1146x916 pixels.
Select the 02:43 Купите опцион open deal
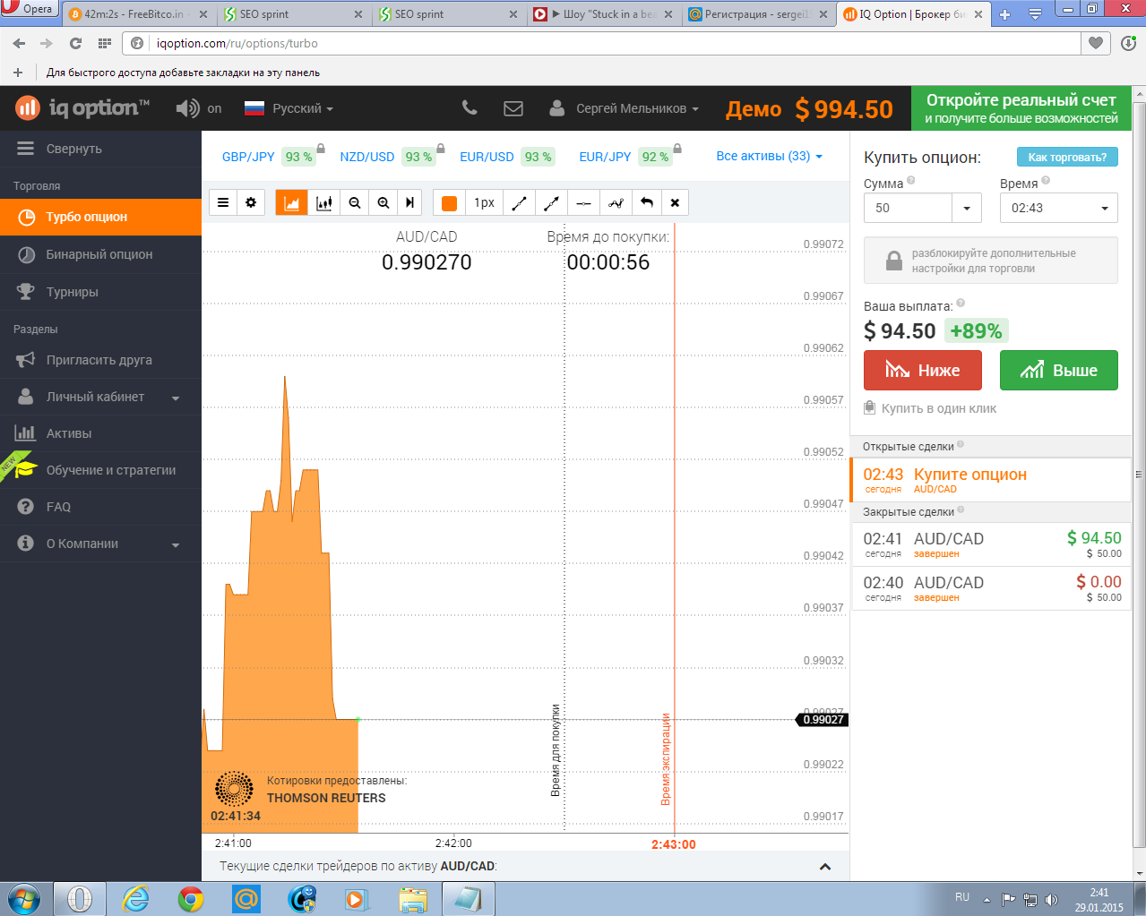point(991,480)
